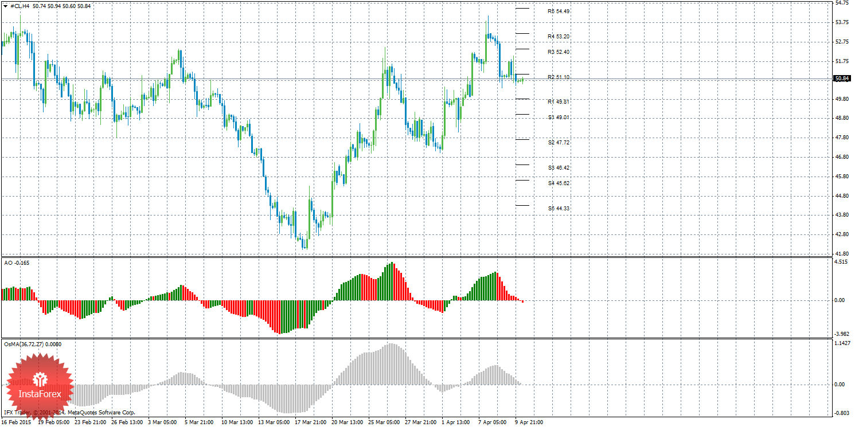Image resolution: width=855 pixels, height=427 pixels.
Task: Click the 44.80 price axis value
Action: (842, 196)
